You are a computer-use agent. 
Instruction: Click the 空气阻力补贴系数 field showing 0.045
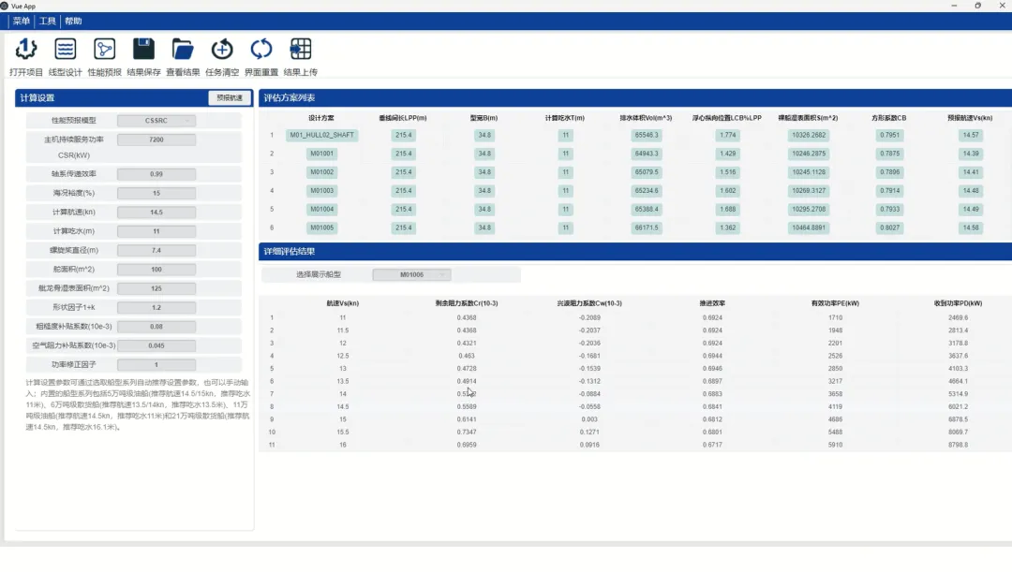click(156, 345)
